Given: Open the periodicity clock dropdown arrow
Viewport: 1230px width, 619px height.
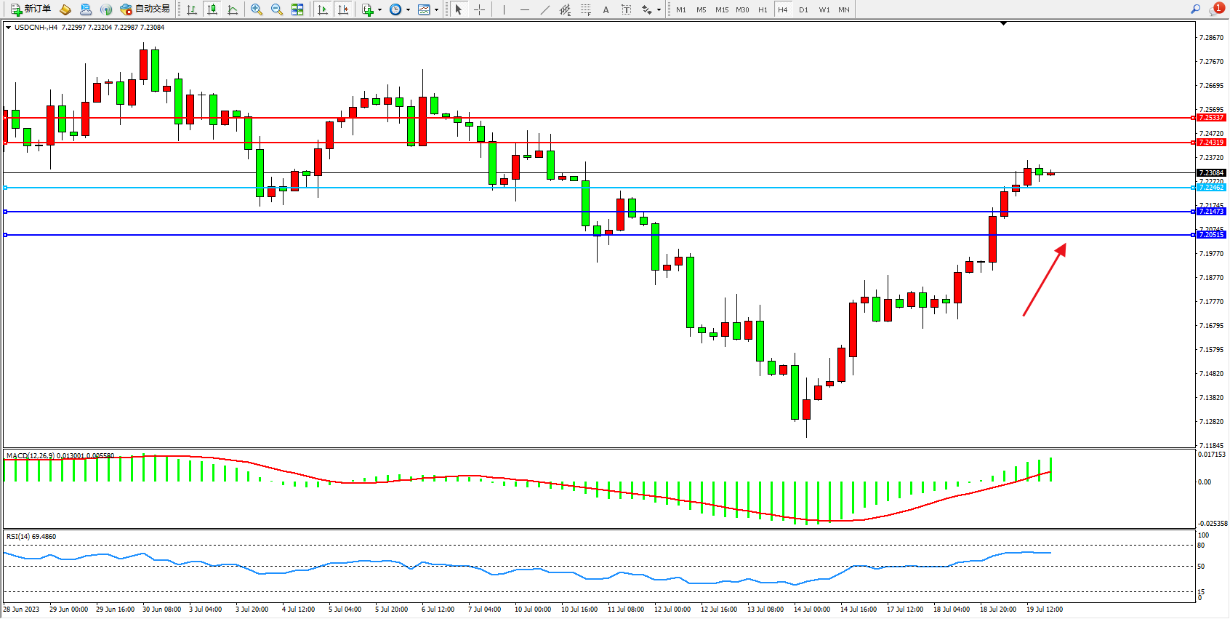Looking at the screenshot, I should [408, 10].
